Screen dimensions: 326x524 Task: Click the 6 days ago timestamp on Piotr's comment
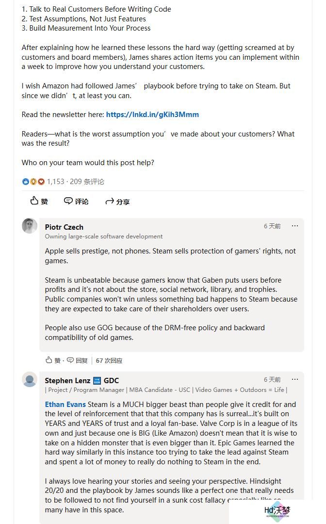[272, 226]
